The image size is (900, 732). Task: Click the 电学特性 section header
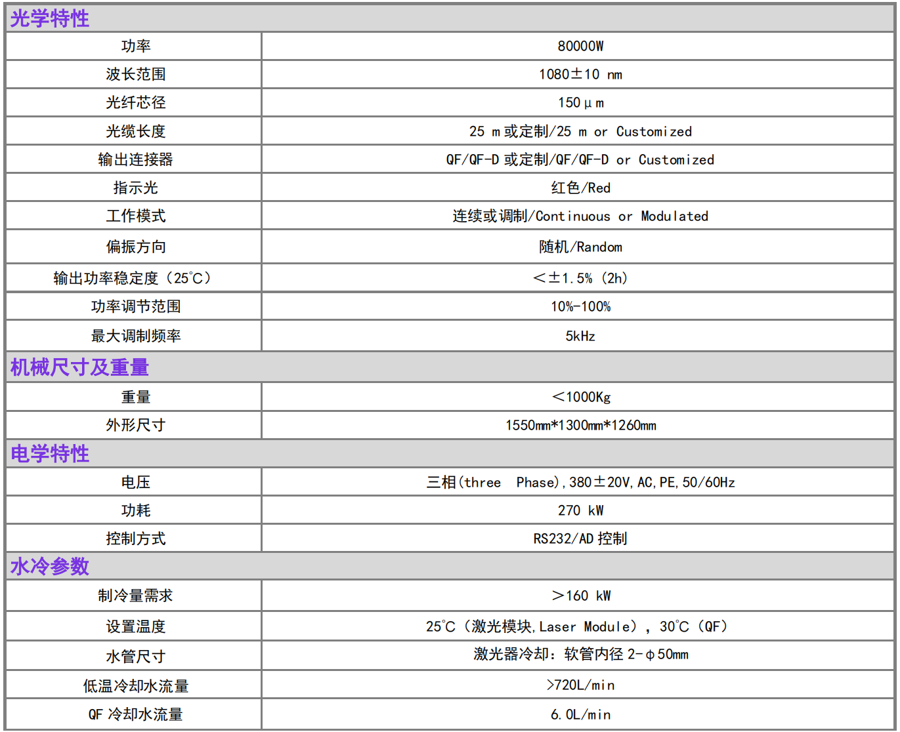click(50, 453)
